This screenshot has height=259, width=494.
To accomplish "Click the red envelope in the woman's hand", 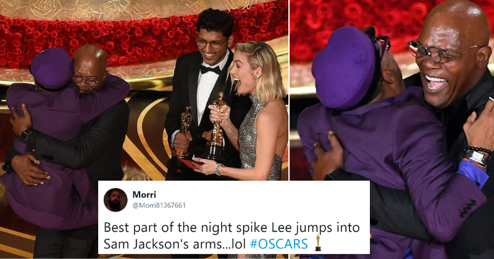I will [189, 163].
